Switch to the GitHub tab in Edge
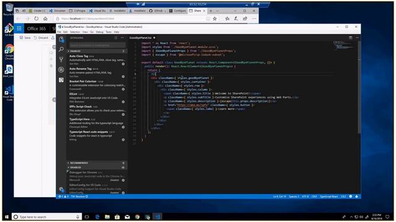 (x=157, y=11)
